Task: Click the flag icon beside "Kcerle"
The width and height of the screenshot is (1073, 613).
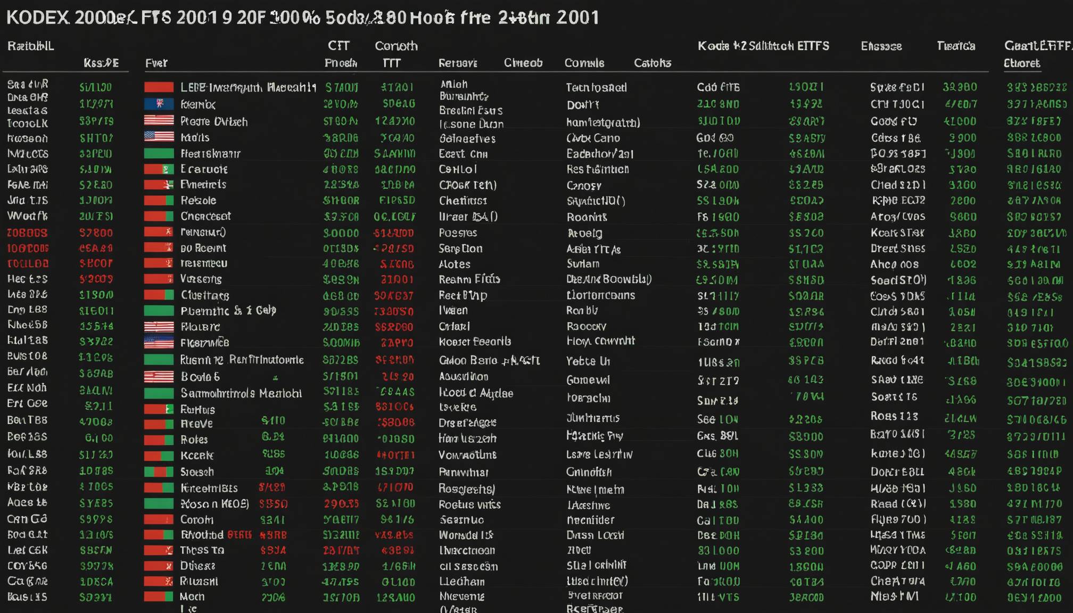Action: (159, 456)
